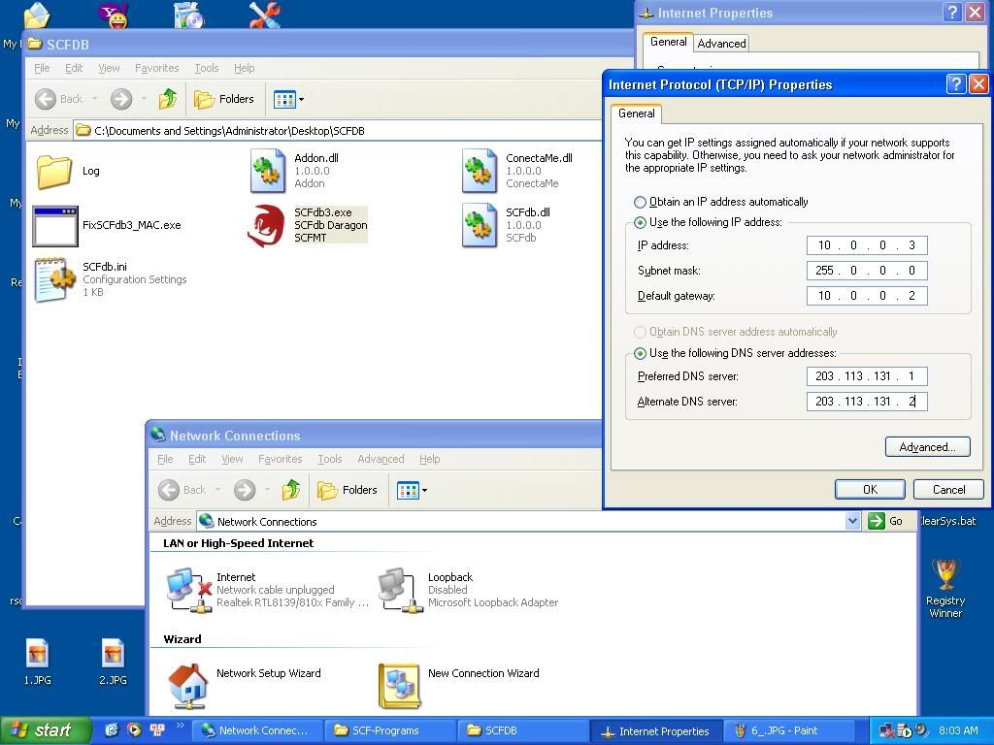Select the red SCFdb3.exe application icon
Image resolution: width=994 pixels, height=745 pixels.
pos(266,225)
